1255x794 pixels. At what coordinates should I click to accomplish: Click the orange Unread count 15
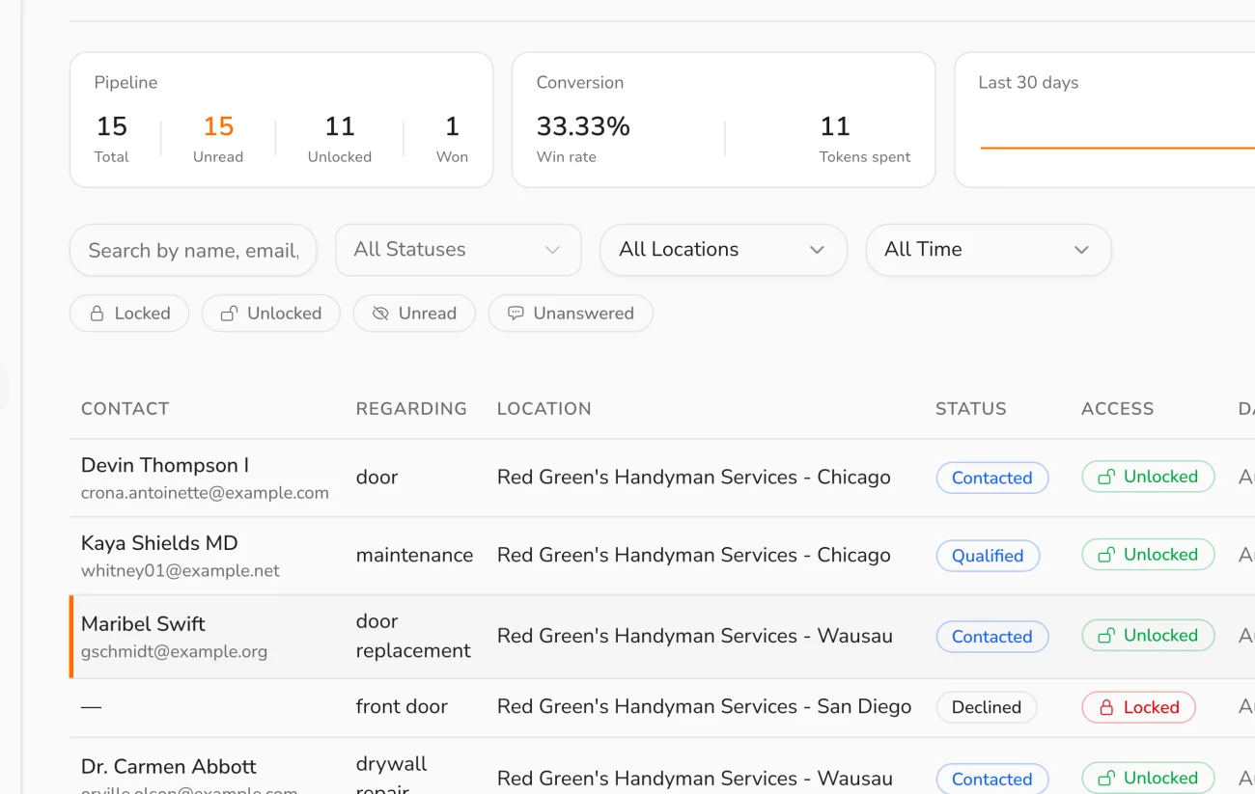tap(218, 126)
